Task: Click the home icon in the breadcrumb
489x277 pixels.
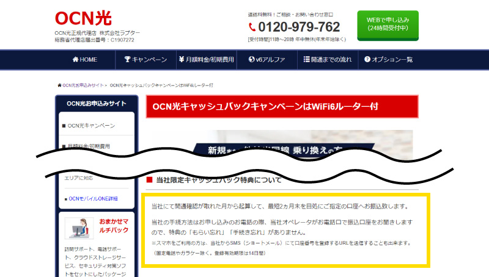Action: click(59, 85)
